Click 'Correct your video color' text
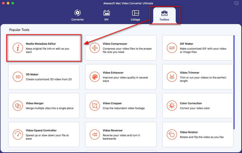Screen dimensions: 242x153 tap(195, 108)
